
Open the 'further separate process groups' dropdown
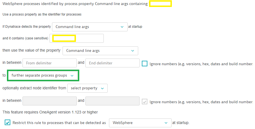[43, 75]
